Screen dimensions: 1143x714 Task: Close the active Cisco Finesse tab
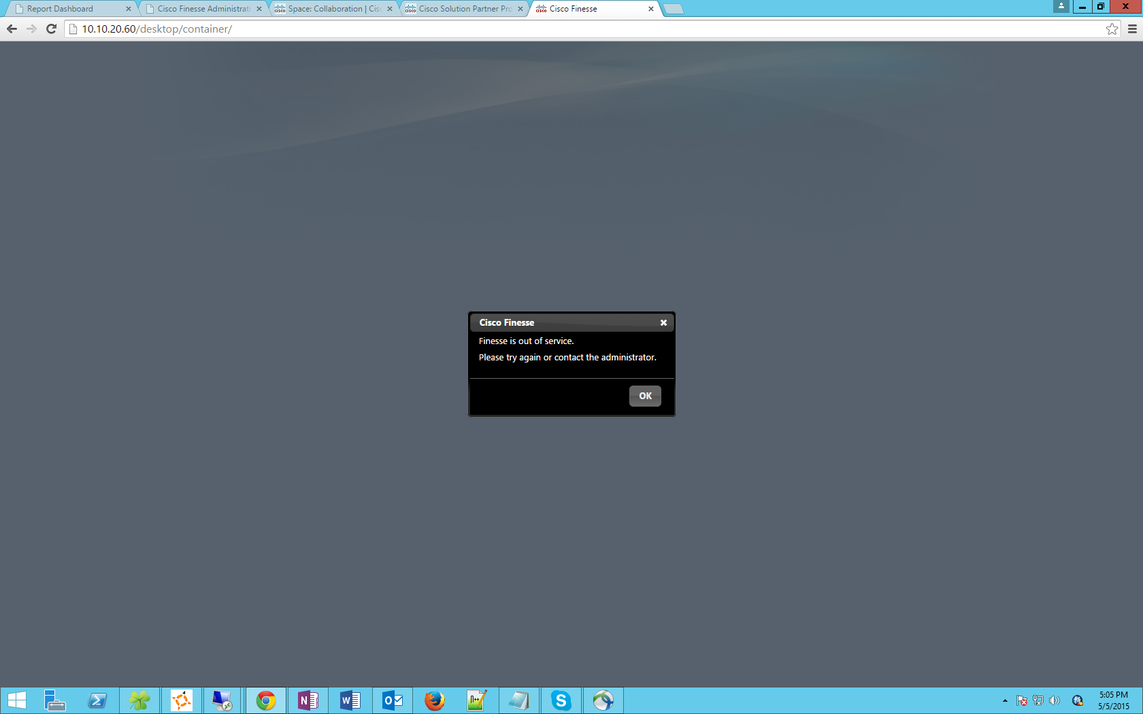pyautogui.click(x=651, y=9)
